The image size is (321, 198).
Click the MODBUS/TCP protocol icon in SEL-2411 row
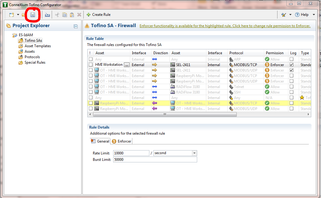(x=231, y=65)
